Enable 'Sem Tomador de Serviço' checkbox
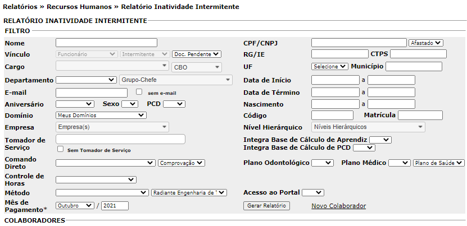 coord(60,149)
